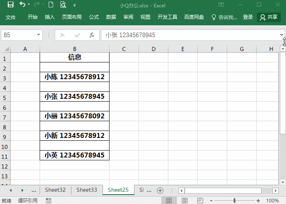Select column D header
The height and width of the screenshot is (204, 286).
[153, 49]
